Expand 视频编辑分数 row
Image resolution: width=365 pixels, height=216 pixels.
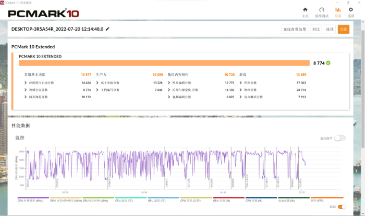[x=169, y=97]
